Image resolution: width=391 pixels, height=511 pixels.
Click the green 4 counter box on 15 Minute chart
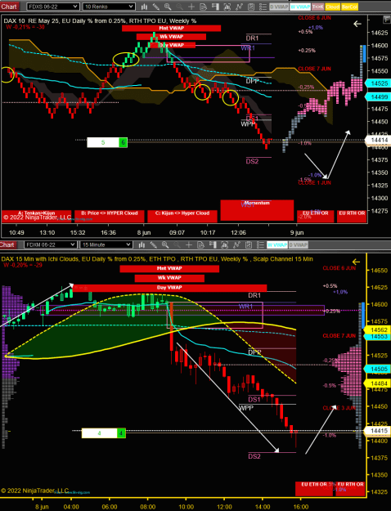click(x=121, y=433)
